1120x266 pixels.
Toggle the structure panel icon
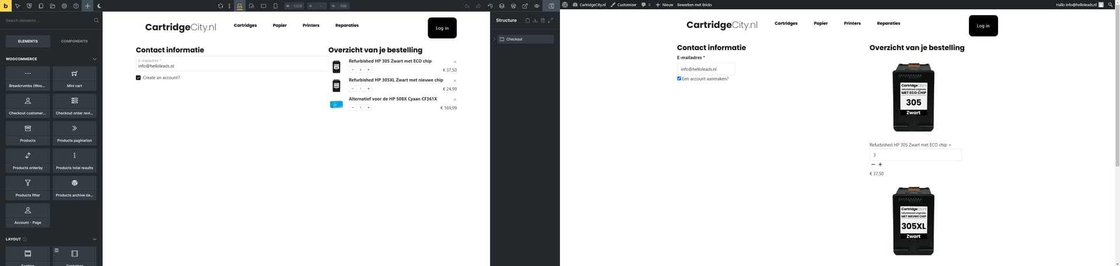551,6
